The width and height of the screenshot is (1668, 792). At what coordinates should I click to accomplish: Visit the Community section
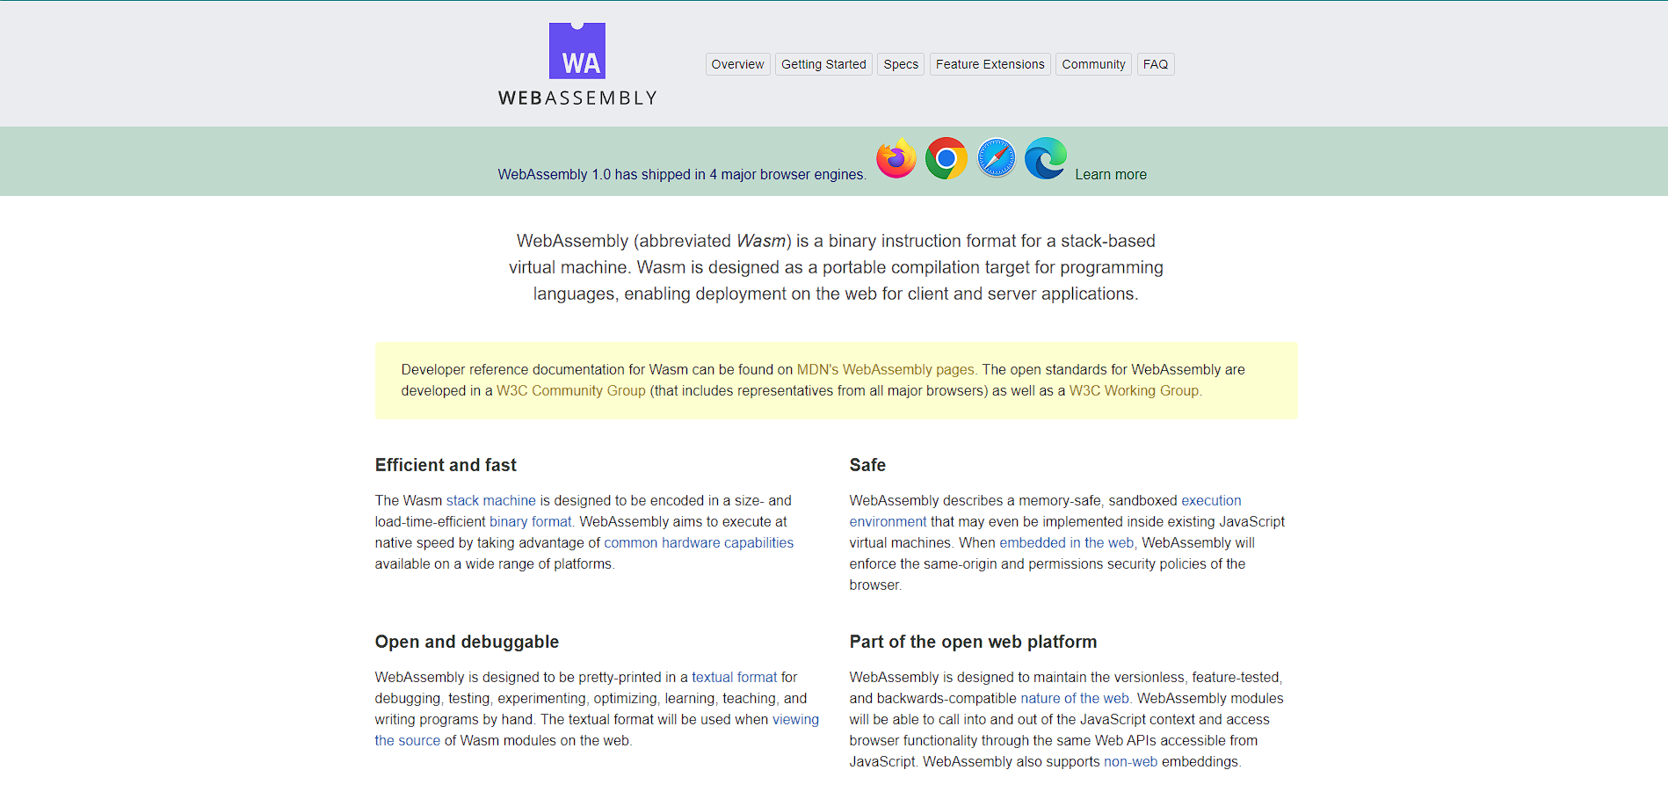[1092, 63]
